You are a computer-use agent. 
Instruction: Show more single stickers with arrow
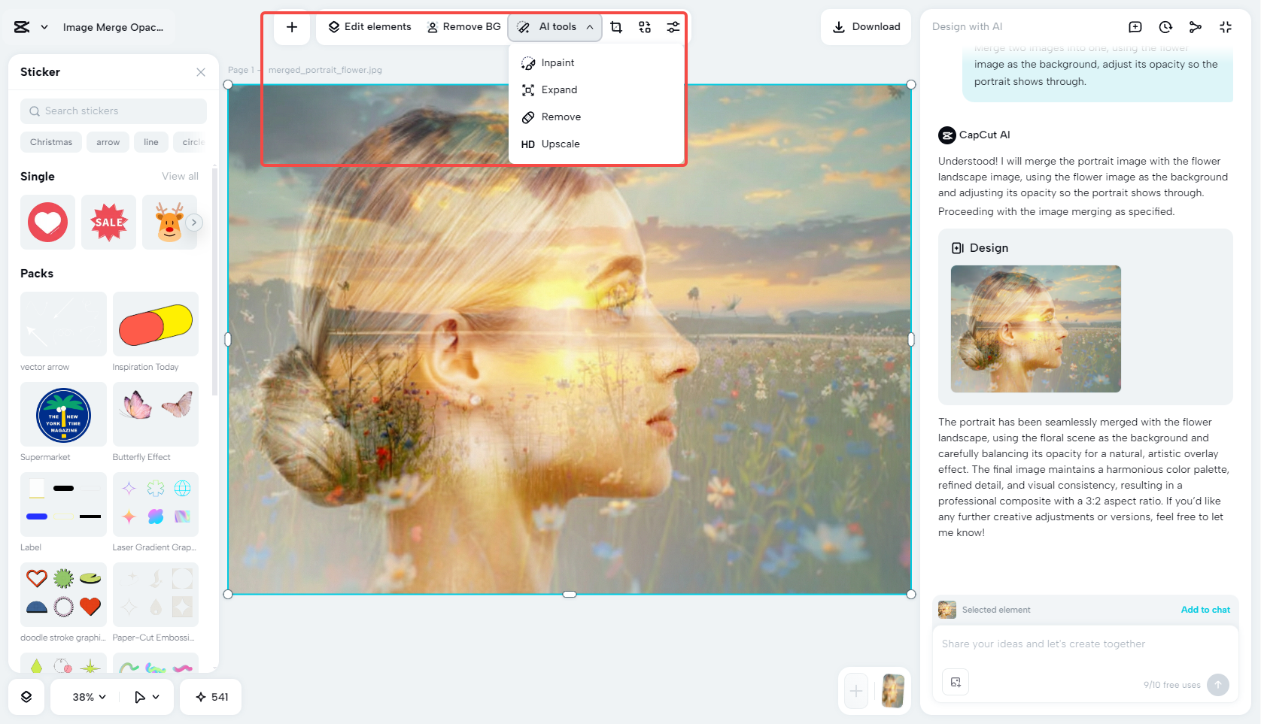tap(194, 223)
